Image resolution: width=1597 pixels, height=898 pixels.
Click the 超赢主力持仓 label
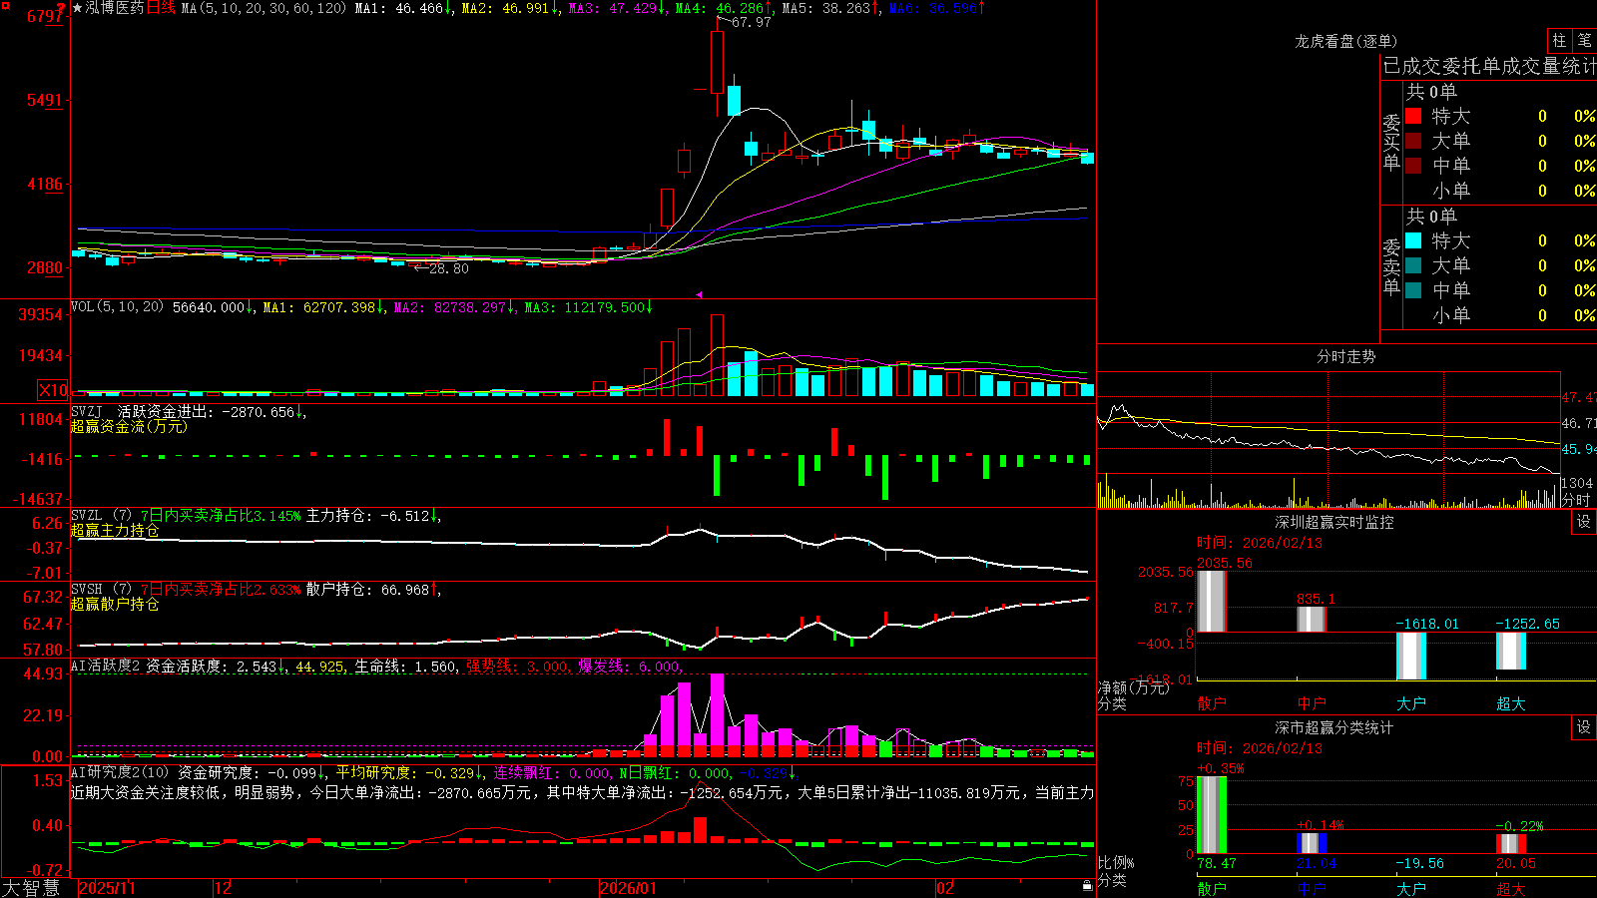click(115, 531)
